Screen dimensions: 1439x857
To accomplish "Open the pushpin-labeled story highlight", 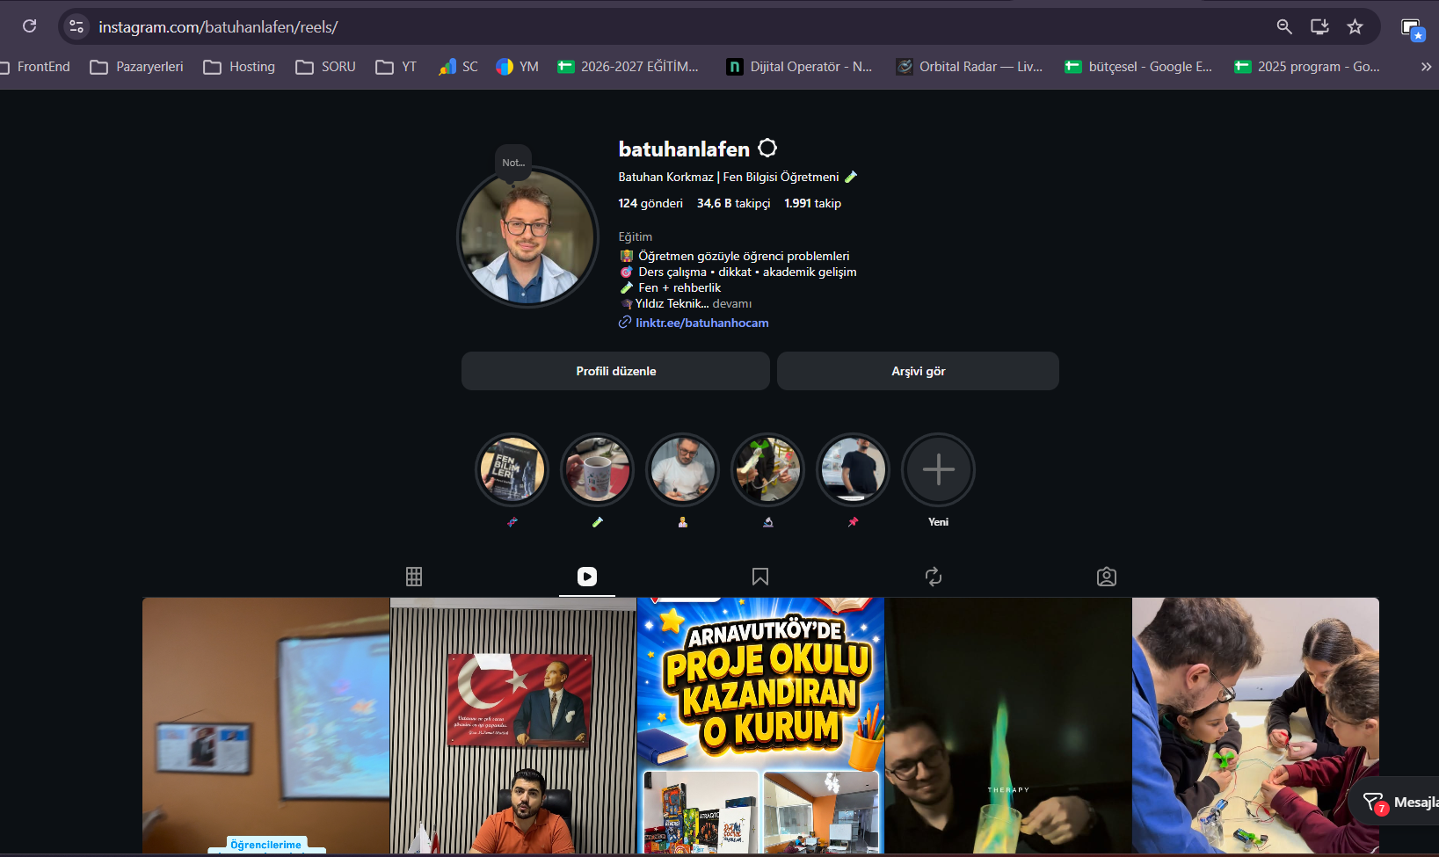I will [x=853, y=469].
